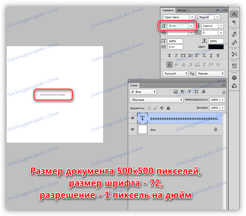Lock image pixels brush icon
This screenshot has width=246, height=216.
pos(155,108)
